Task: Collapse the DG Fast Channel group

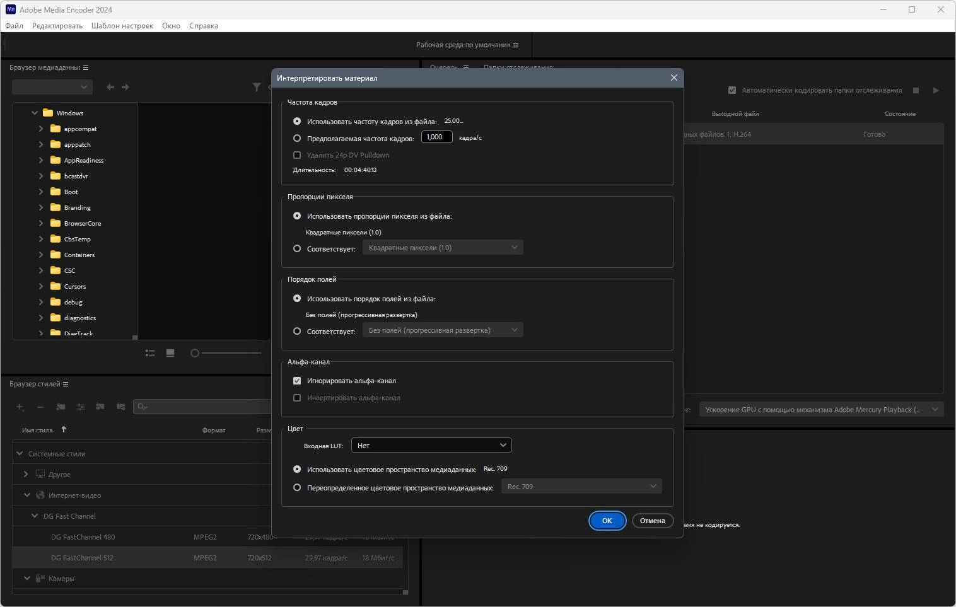Action: pyautogui.click(x=35, y=516)
